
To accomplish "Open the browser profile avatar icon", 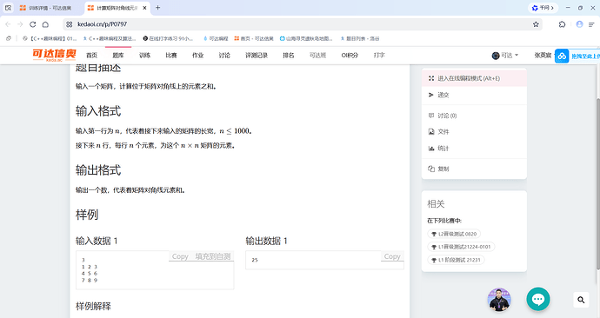I will (579, 24).
